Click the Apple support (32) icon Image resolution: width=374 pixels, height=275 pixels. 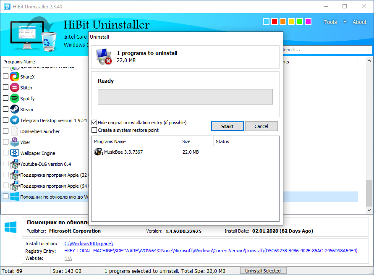coord(15,175)
